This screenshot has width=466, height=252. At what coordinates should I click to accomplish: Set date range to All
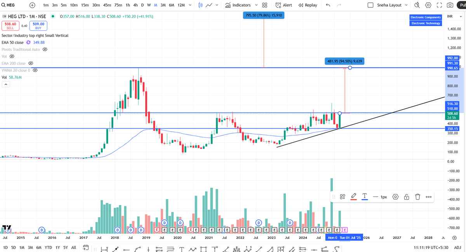tap(74, 247)
